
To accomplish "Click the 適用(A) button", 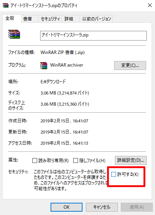I will click(137, 207).
